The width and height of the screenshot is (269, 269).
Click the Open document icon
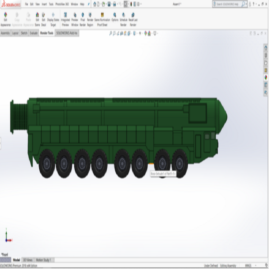(x=103, y=4)
